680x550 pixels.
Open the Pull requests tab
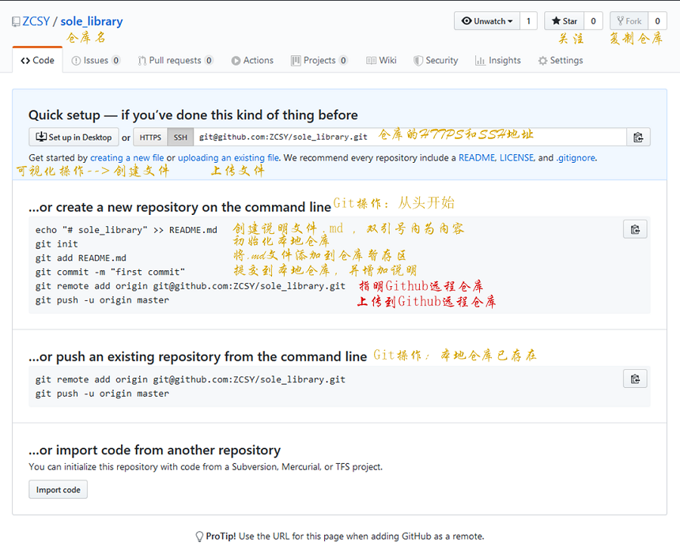point(176,60)
